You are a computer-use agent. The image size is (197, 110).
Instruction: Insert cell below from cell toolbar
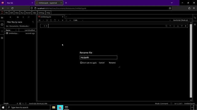pos(182,26)
